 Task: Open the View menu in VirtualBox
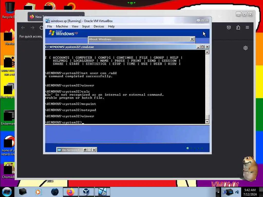(75, 26)
